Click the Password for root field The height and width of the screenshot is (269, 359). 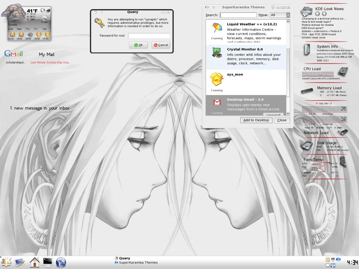[x=149, y=36]
